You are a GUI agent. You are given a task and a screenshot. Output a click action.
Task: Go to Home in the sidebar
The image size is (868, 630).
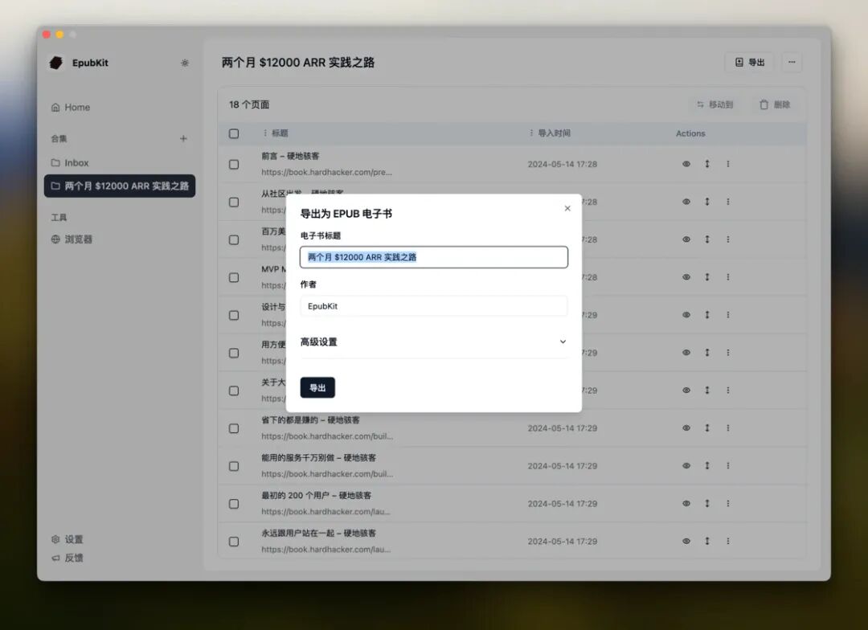70,108
